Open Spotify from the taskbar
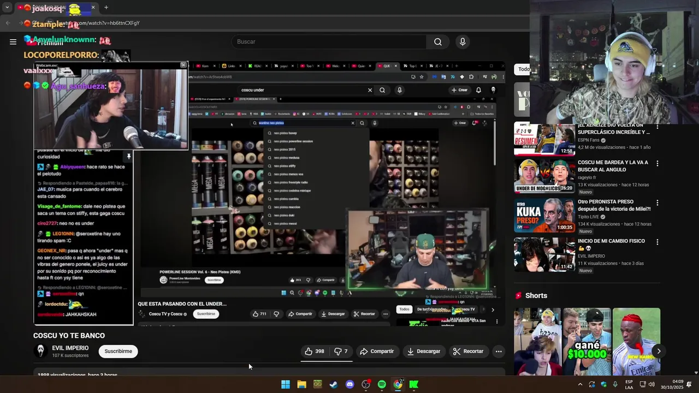 coord(382,384)
